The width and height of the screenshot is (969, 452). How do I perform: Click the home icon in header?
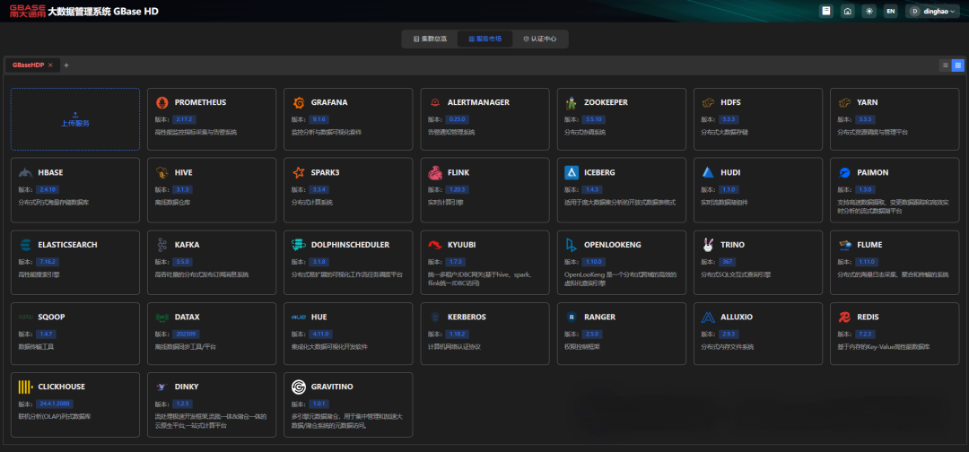(848, 11)
